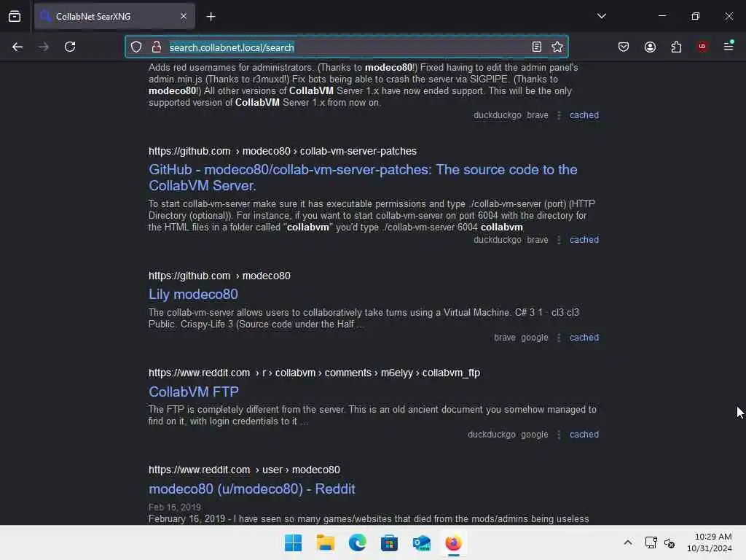Open the network status tray icon
Viewport: 746px width, 560px height.
pos(651,542)
